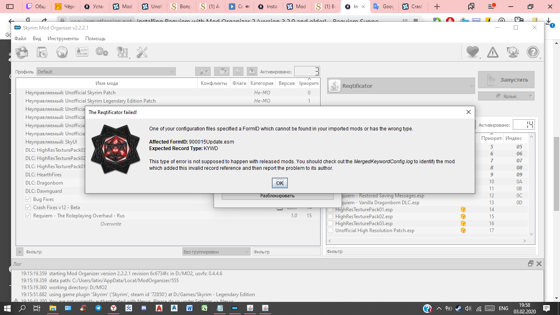The image size is (560, 315).
Task: Float the Лог panel button
Action: [x=531, y=264]
